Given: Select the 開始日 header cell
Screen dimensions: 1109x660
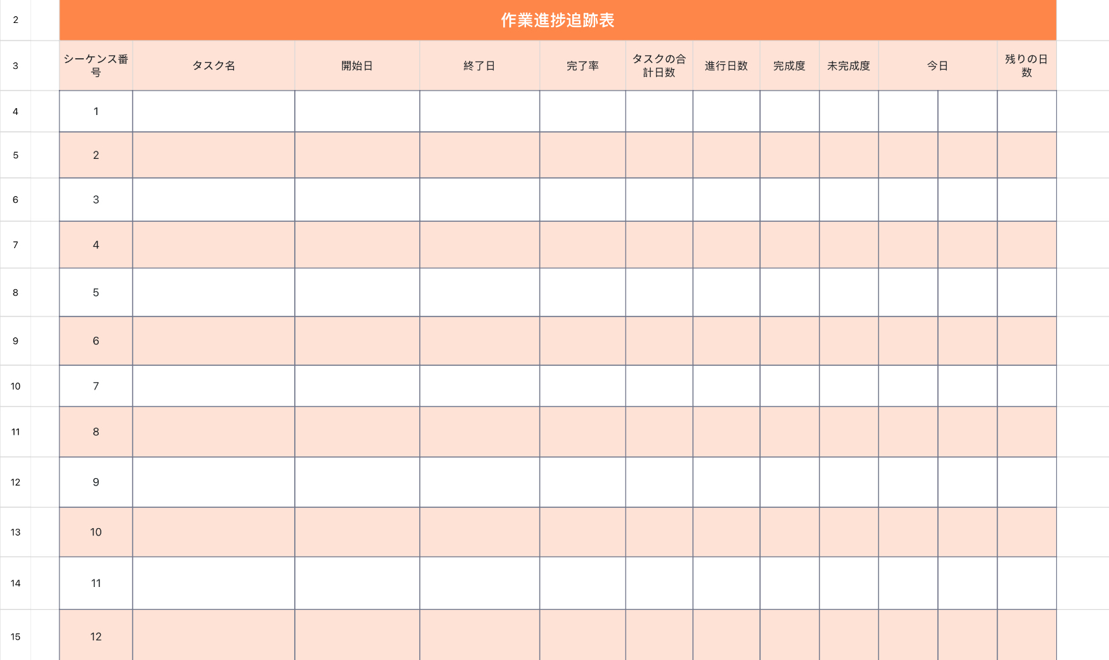Looking at the screenshot, I should pos(357,66).
